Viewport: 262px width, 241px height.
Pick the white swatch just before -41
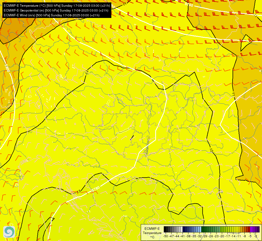[182, 229]
